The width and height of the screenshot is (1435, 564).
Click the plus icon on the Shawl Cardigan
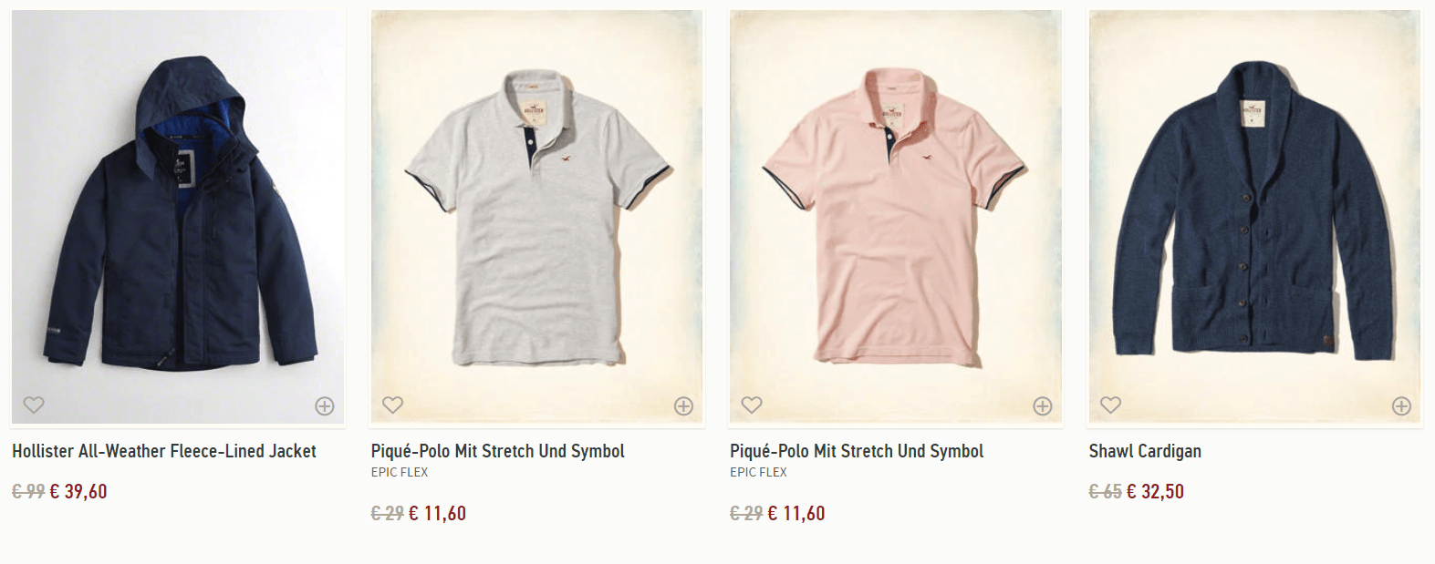click(1402, 406)
